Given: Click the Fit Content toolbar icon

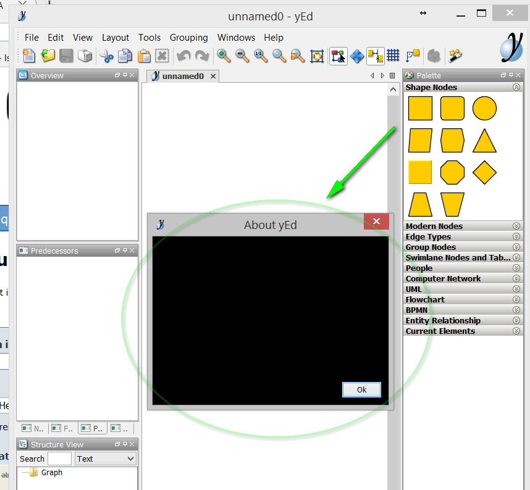Looking at the screenshot, I should tap(317, 56).
